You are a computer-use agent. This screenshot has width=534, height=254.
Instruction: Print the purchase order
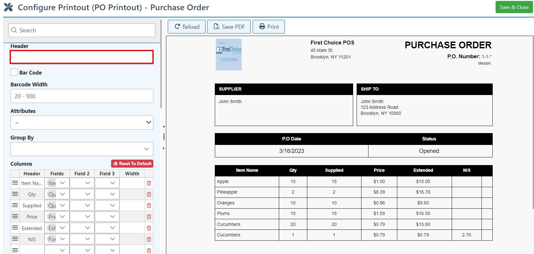coord(269,27)
